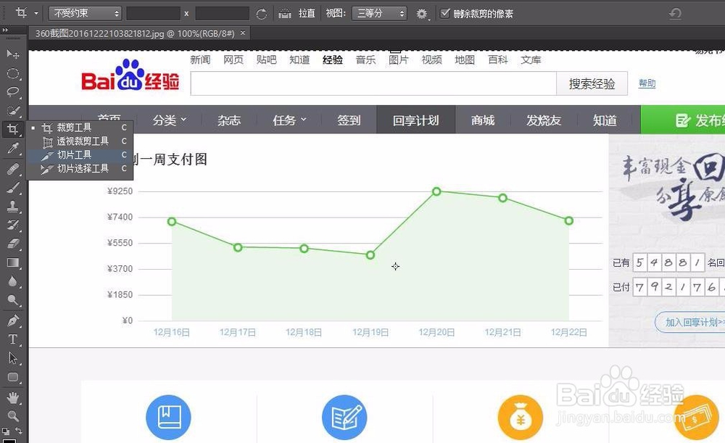Click the 拉直 straighten label button
This screenshot has height=443, width=725.
[x=307, y=13]
